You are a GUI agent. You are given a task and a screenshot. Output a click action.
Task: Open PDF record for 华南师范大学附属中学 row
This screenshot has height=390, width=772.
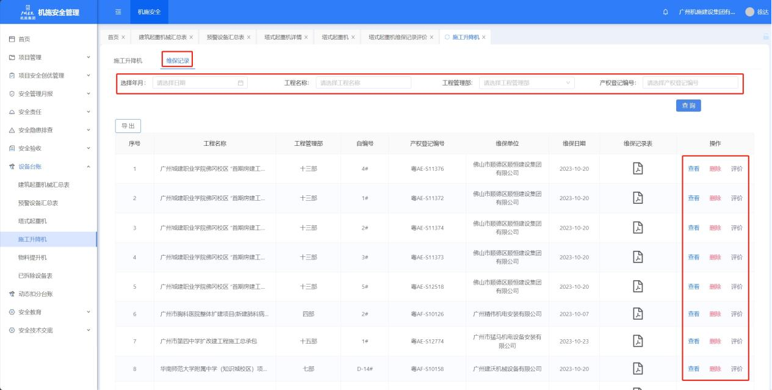point(638,369)
